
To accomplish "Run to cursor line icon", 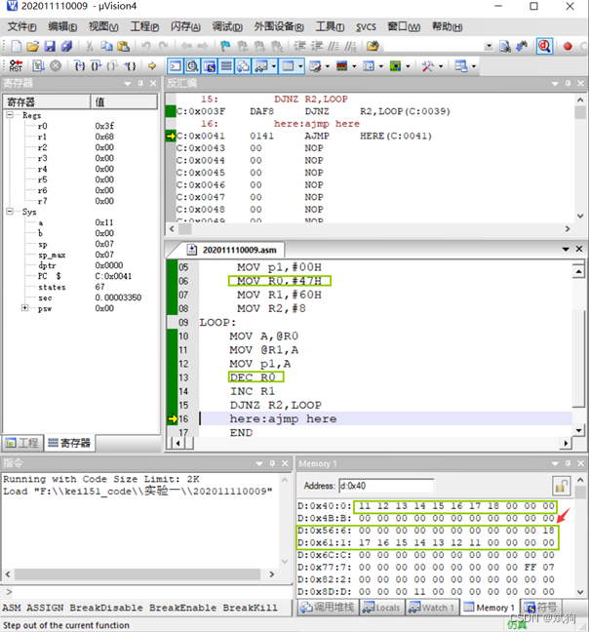I will pyautogui.click(x=130, y=65).
